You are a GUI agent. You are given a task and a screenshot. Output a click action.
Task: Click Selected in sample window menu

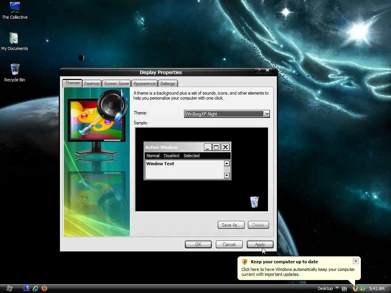(x=192, y=156)
